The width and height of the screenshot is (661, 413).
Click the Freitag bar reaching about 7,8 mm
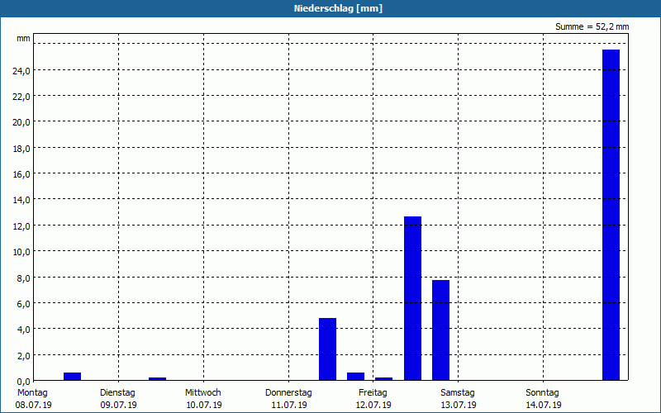pos(440,330)
